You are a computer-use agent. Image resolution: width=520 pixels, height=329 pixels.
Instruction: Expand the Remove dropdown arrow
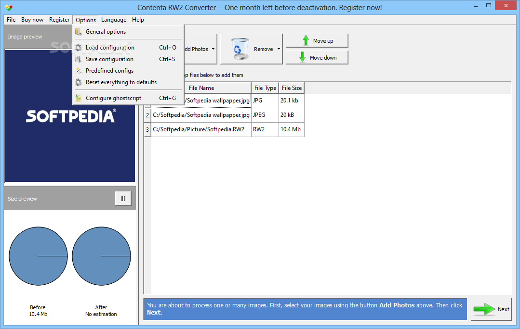[279, 49]
